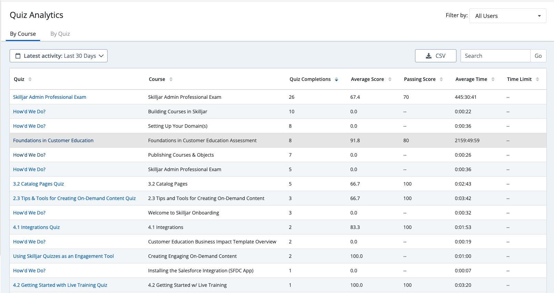Click average score value 83.3
The height and width of the screenshot is (293, 554).
click(x=355, y=227)
